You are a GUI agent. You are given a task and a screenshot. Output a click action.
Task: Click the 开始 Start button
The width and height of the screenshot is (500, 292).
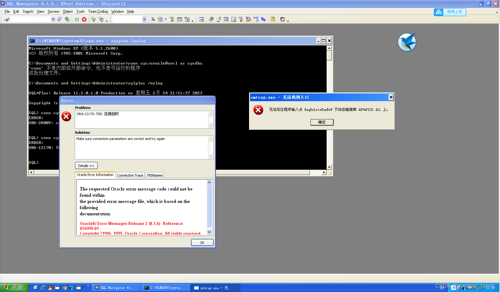pos(15,288)
